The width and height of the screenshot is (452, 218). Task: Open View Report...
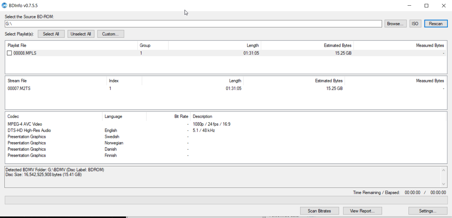click(363, 211)
